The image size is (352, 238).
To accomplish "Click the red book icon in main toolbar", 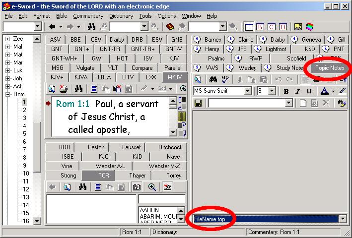I will [x=170, y=27].
